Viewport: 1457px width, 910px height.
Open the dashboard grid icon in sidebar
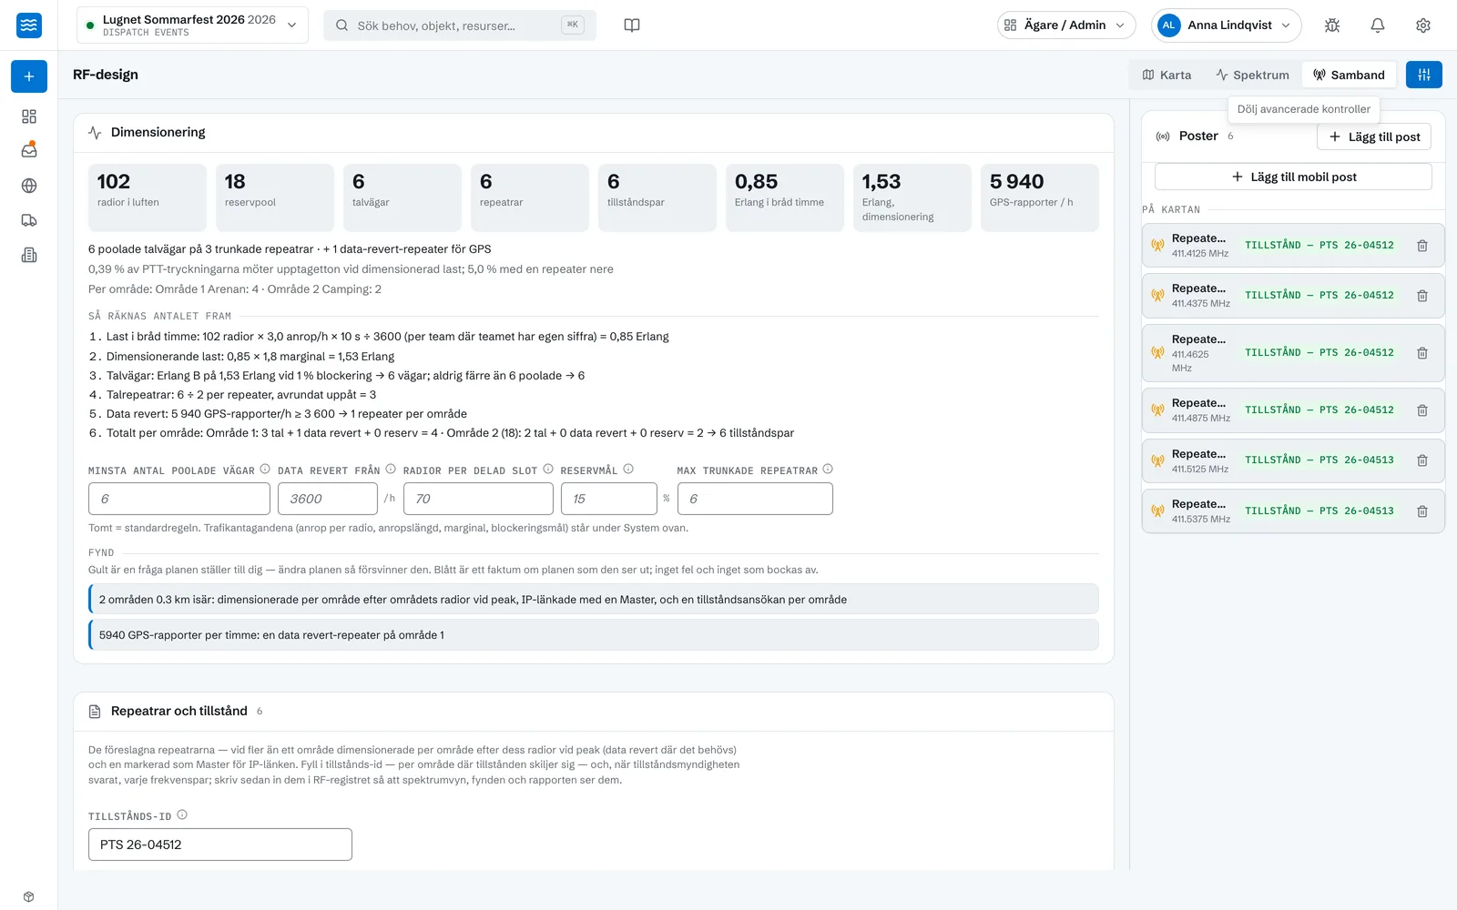pos(29,116)
